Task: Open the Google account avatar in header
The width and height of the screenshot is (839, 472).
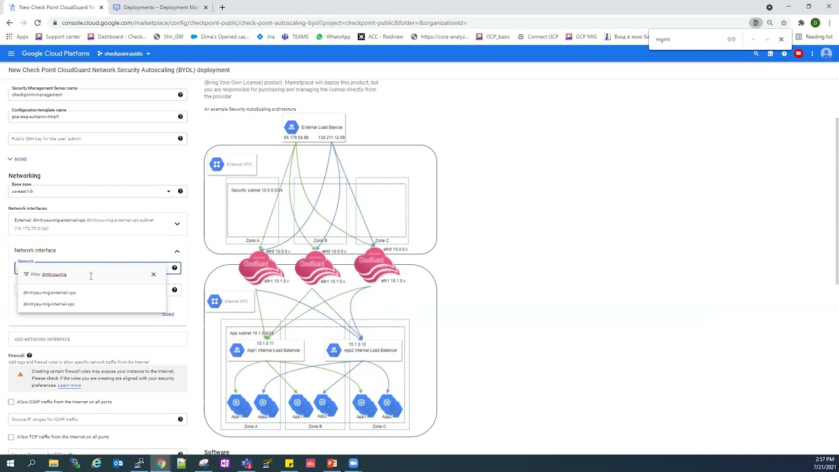Action: coord(826,54)
